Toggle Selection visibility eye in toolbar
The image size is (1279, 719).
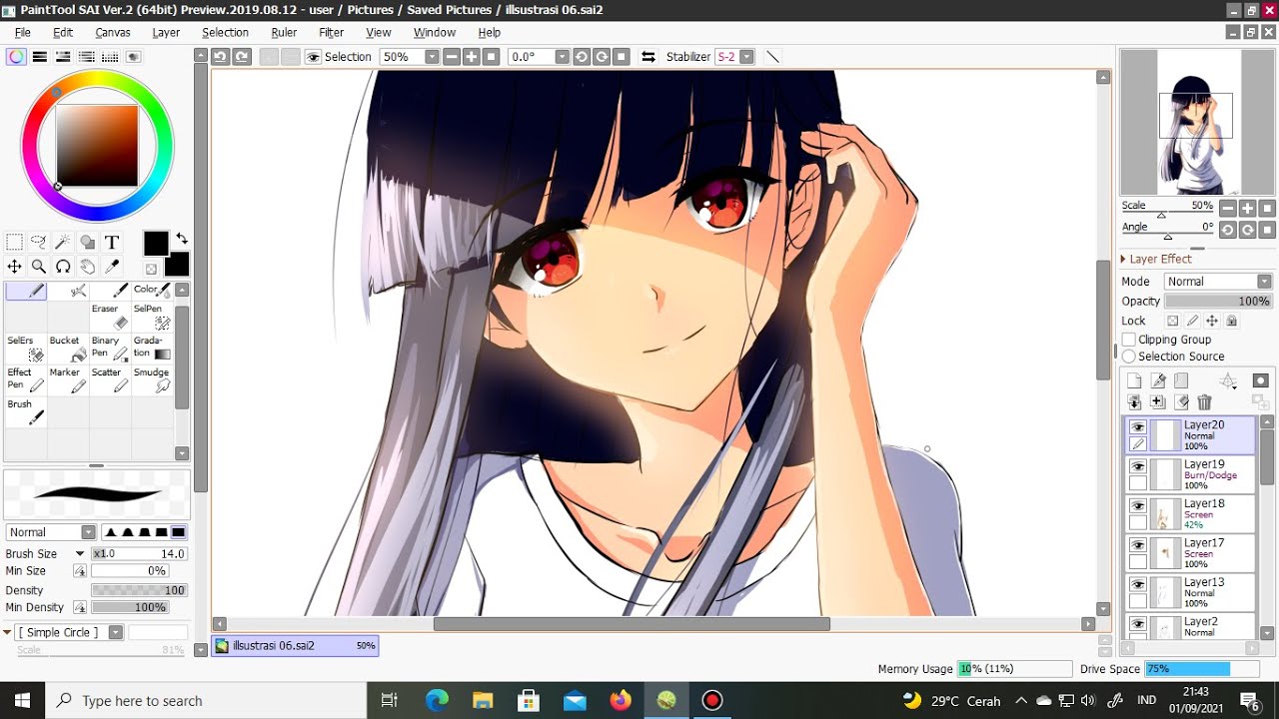pyautogui.click(x=314, y=57)
